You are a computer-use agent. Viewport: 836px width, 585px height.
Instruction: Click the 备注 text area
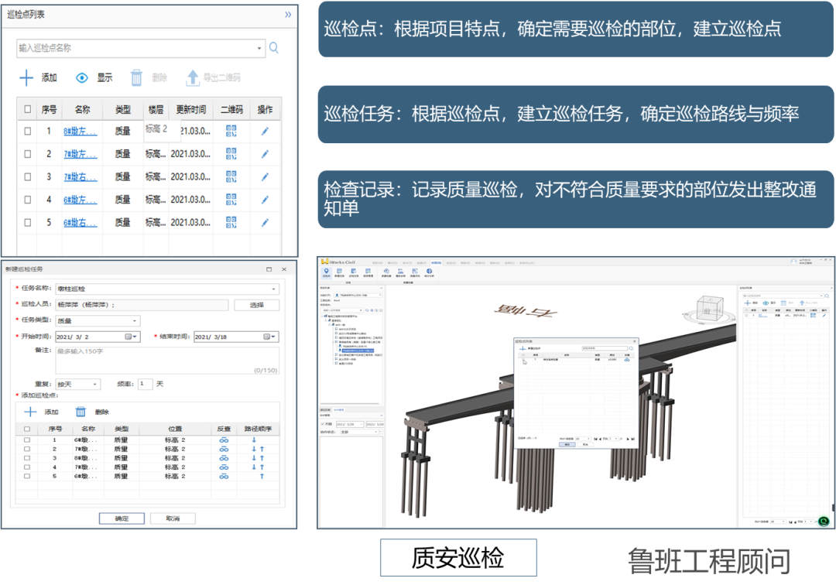167,361
